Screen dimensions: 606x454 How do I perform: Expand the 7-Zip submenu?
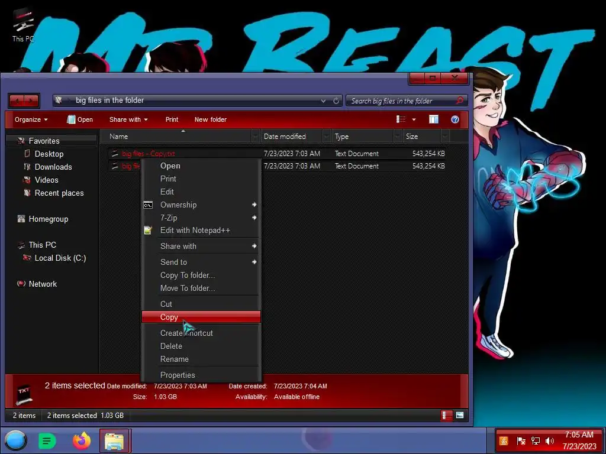[x=201, y=218]
